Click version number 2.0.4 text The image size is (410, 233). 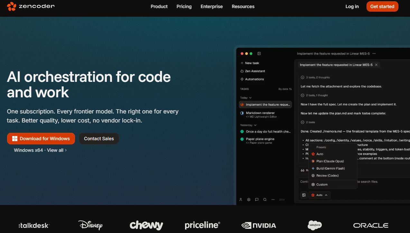[282, 200]
